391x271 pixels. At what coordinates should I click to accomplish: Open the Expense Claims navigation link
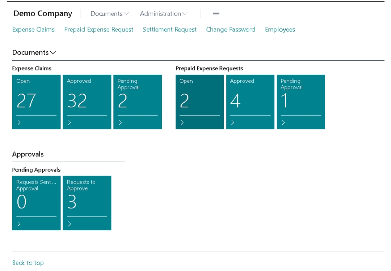[33, 29]
